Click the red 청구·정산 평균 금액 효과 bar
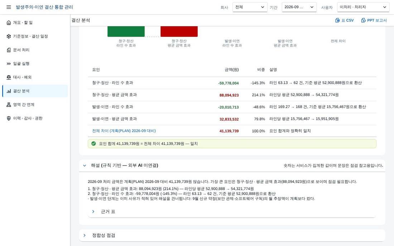The image size is (394, 246). [x=179, y=31]
